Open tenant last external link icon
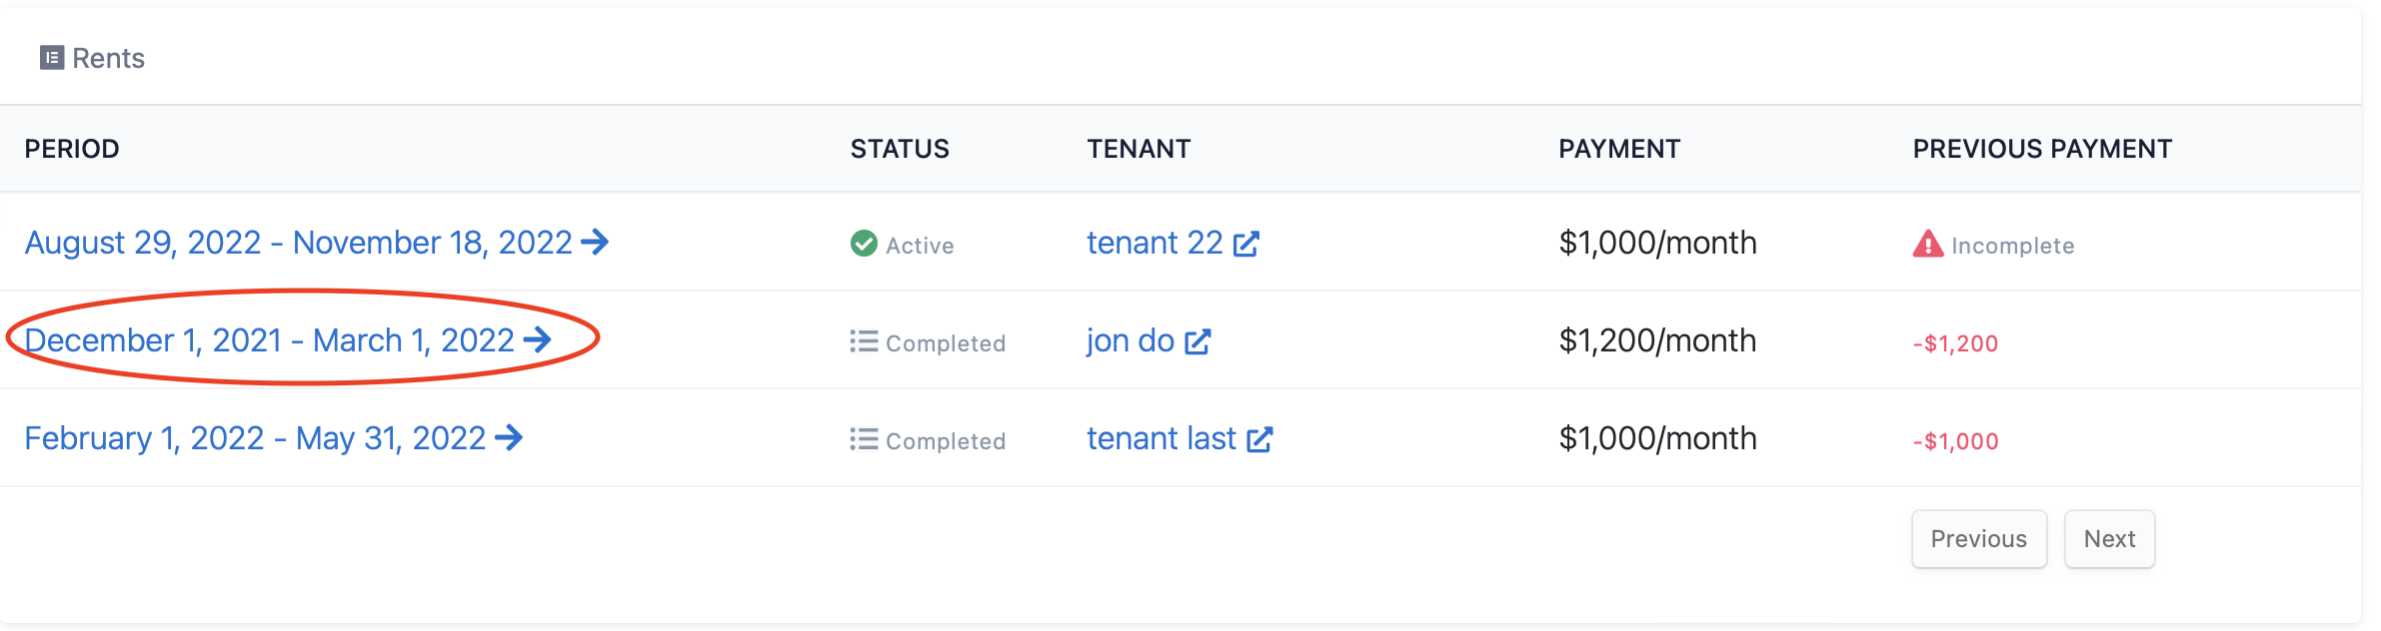Screen dimensions: 2381x631 (x=1259, y=439)
